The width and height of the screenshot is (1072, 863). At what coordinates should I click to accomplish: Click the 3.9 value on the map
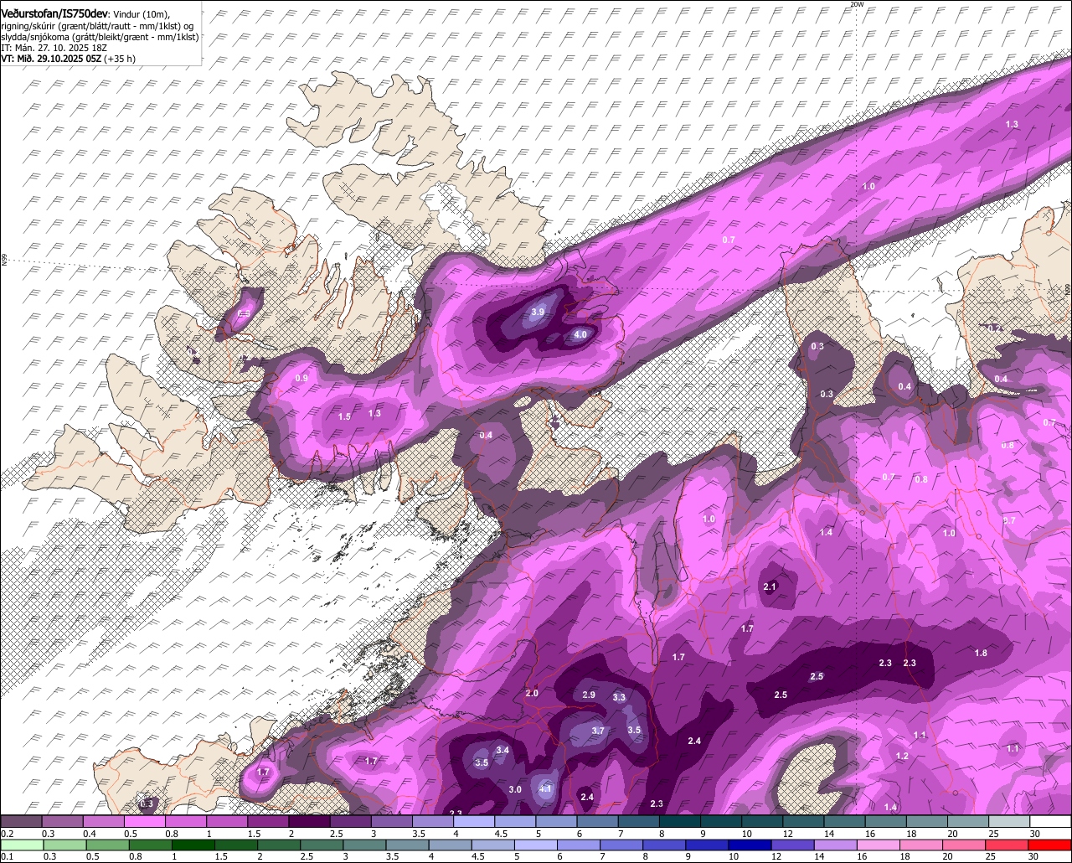(x=538, y=312)
